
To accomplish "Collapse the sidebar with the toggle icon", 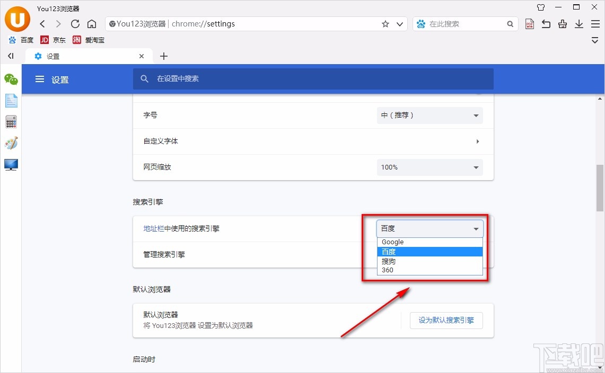I will tap(11, 56).
